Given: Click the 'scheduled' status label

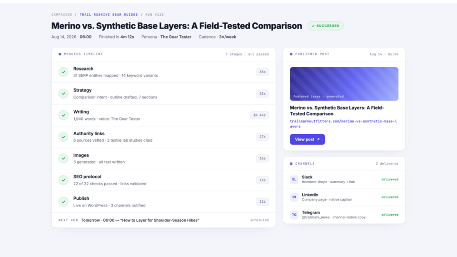Looking at the screenshot, I should tap(259, 220).
